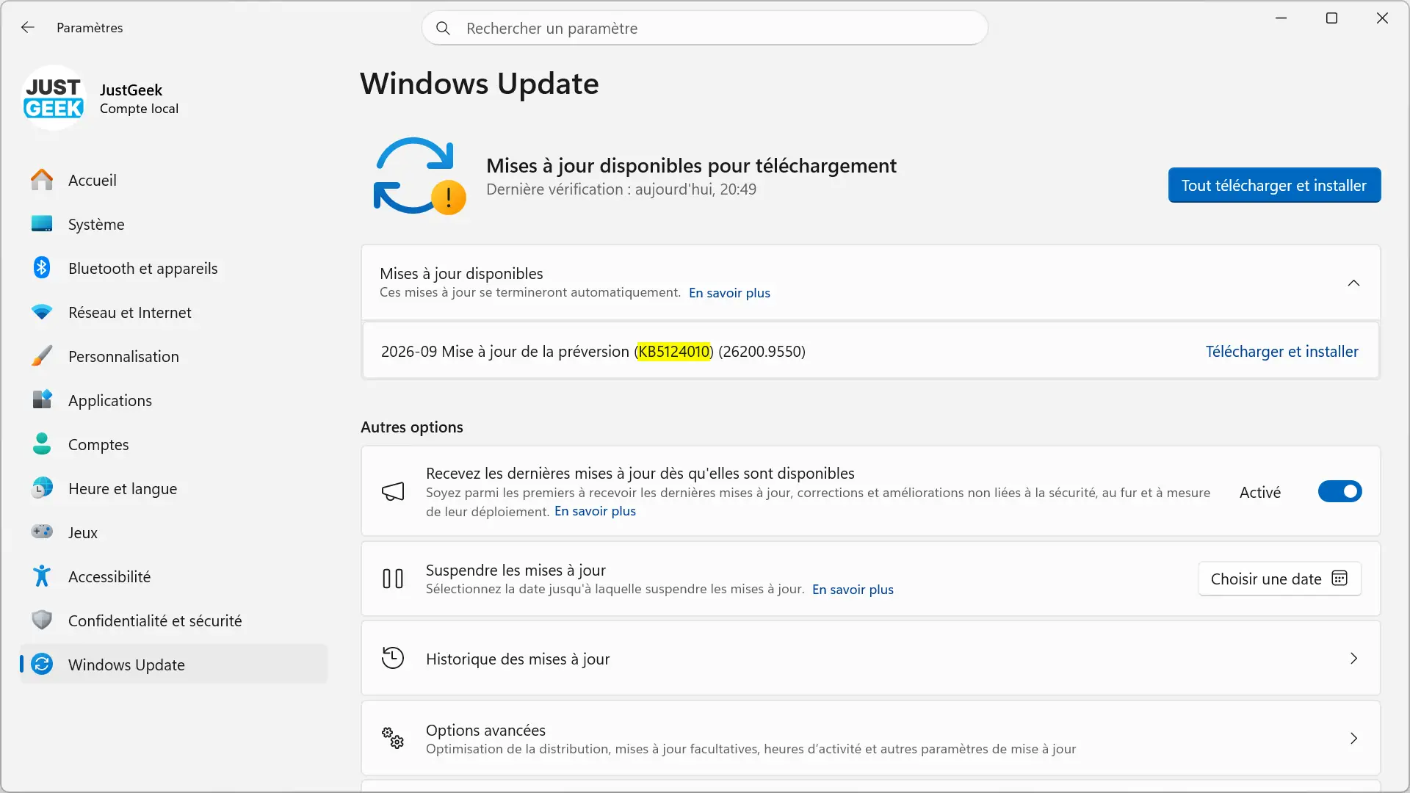Image resolution: width=1410 pixels, height=793 pixels.
Task: Go to Accueil in the sidebar
Action: tap(173, 180)
